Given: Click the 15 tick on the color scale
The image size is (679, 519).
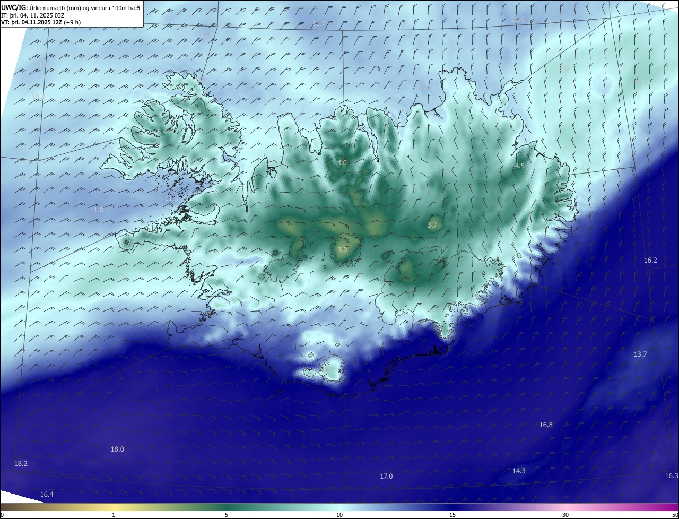Looking at the screenshot, I should tap(452, 515).
